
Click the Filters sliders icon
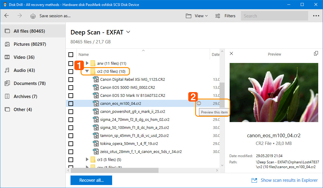point(218,16)
